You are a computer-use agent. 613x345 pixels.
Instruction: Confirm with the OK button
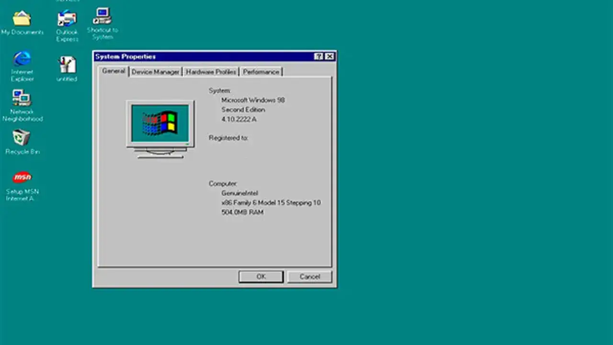pyautogui.click(x=261, y=276)
